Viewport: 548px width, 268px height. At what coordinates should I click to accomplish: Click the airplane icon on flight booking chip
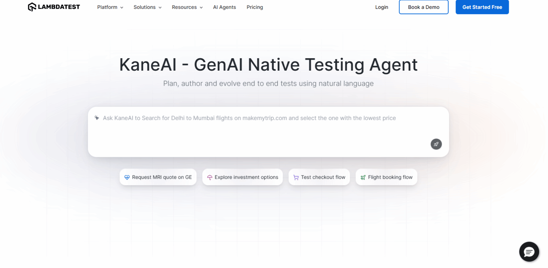point(363,177)
